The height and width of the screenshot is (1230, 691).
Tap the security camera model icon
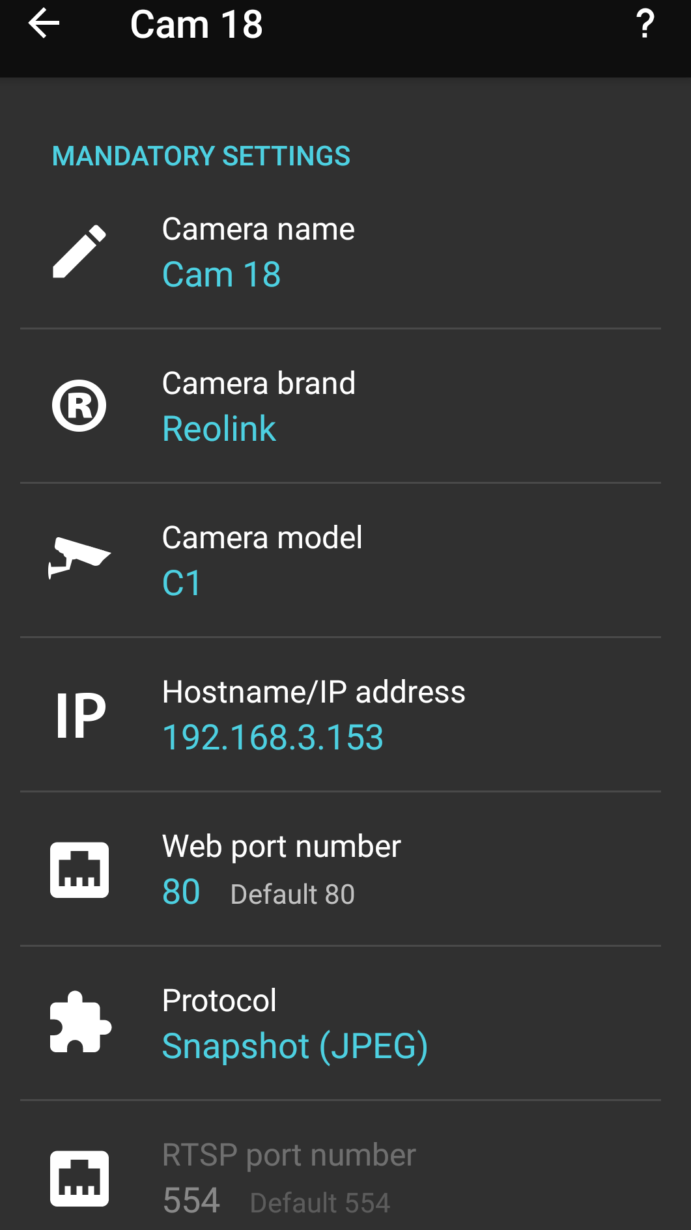pyautogui.click(x=79, y=558)
